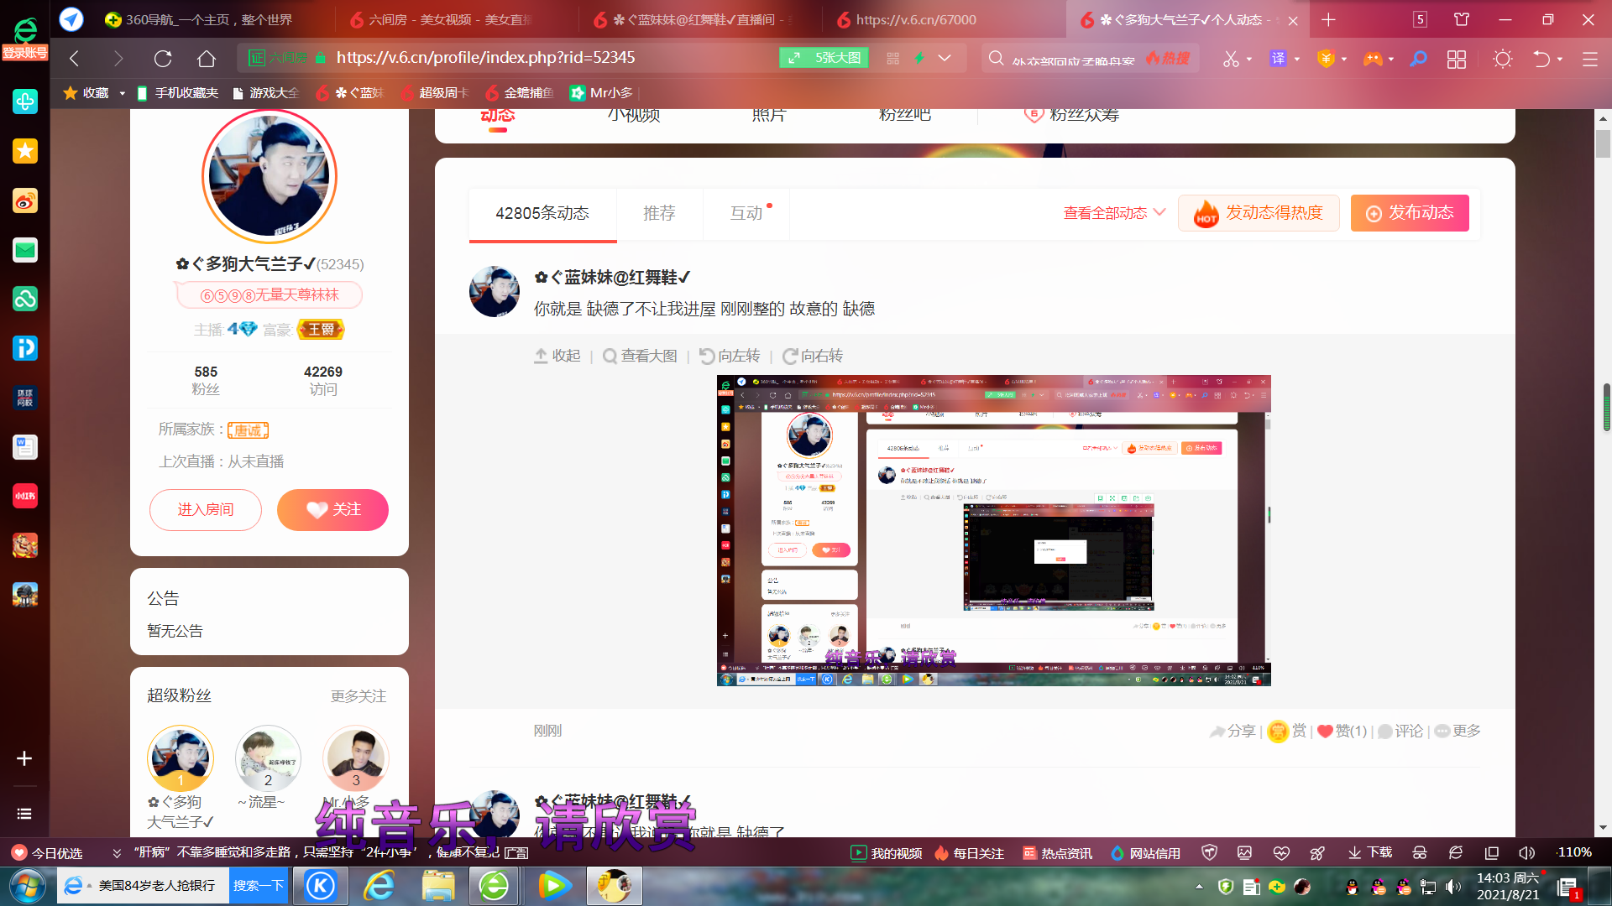Click the undo closed-tab arrow icon
The width and height of the screenshot is (1612, 906).
1541,59
